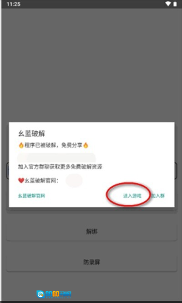Click the GOGO手游网 watermark text
This screenshot has height=303, width=182.
[58, 294]
